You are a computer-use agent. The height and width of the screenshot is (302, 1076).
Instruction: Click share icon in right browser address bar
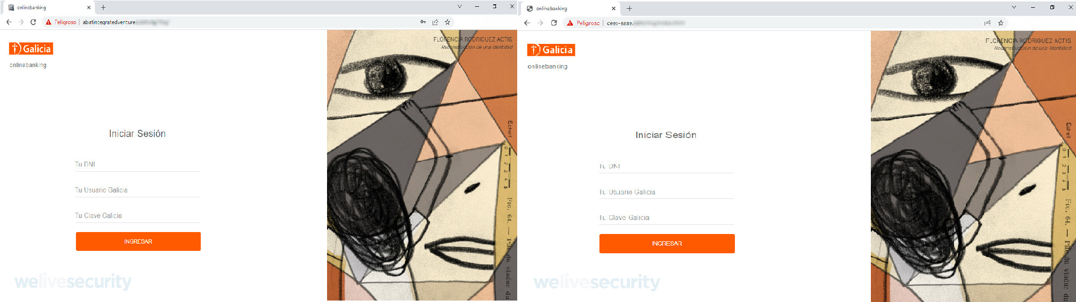[987, 23]
